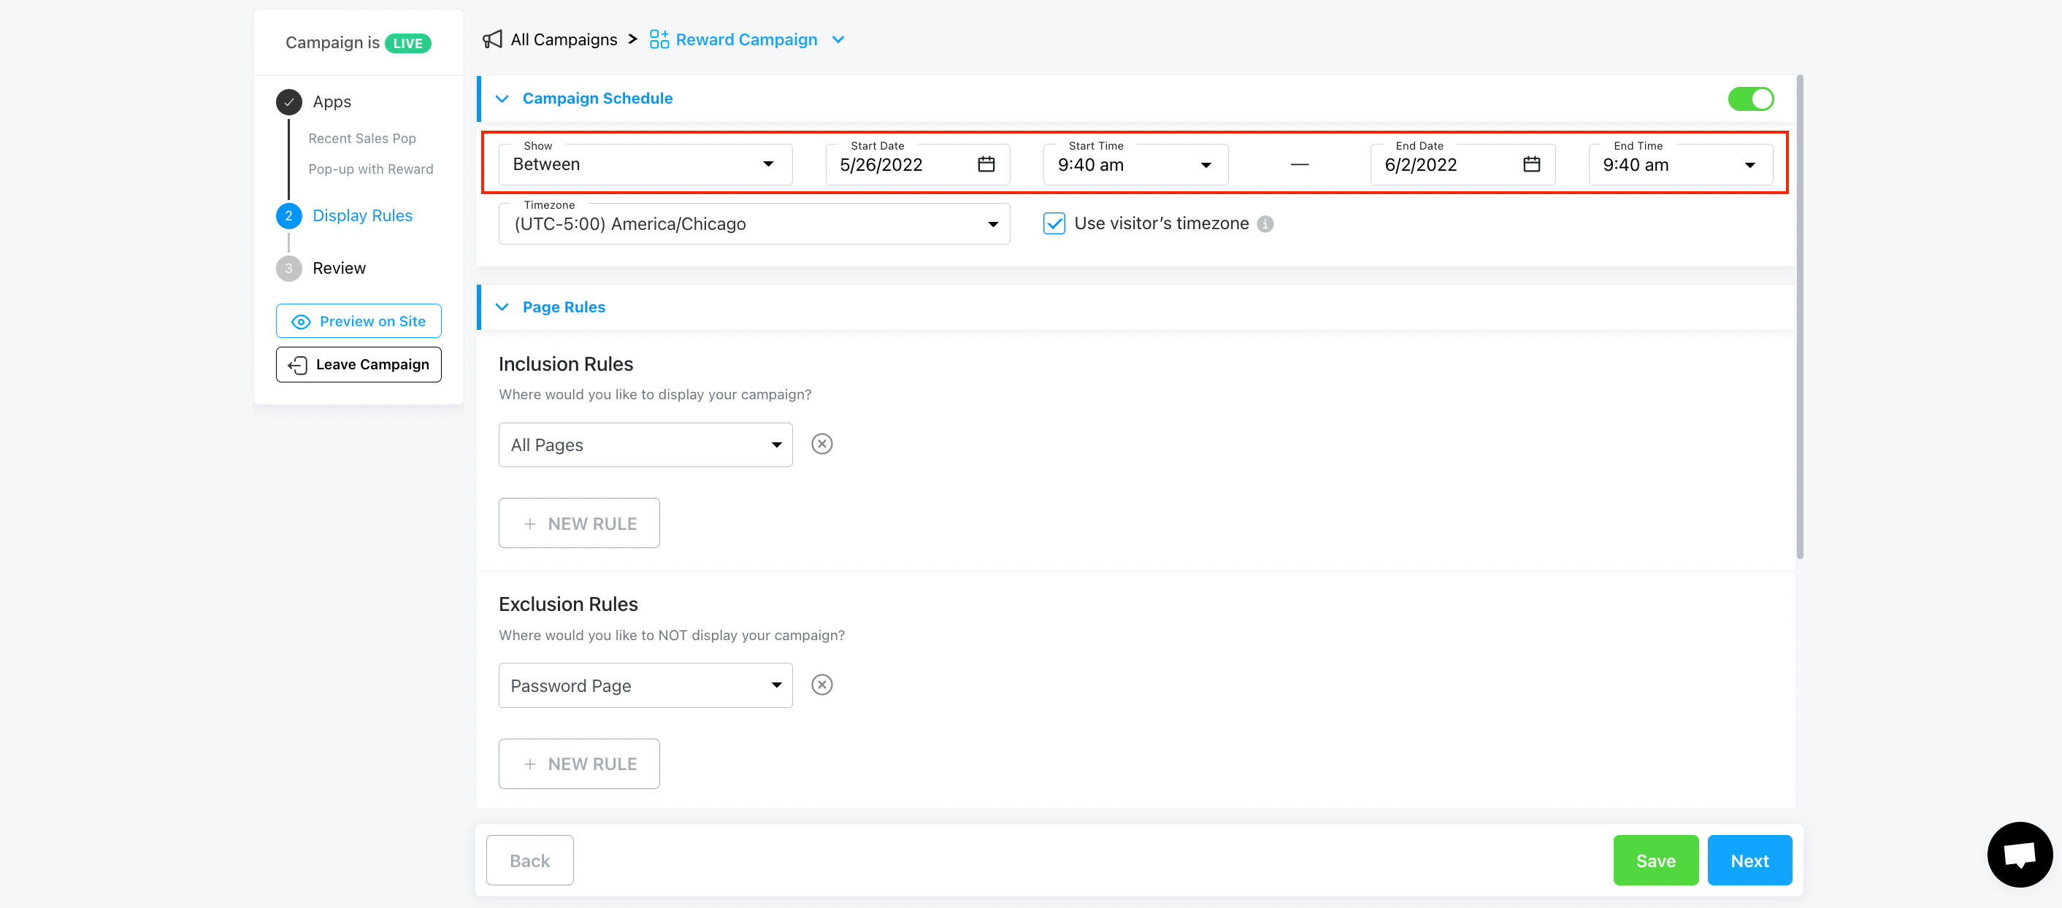Click the LIVE campaign status badge
This screenshot has height=908, width=2062.
click(408, 43)
